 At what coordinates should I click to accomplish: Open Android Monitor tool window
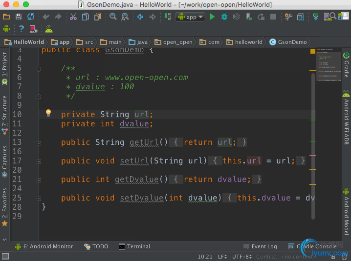point(44,246)
